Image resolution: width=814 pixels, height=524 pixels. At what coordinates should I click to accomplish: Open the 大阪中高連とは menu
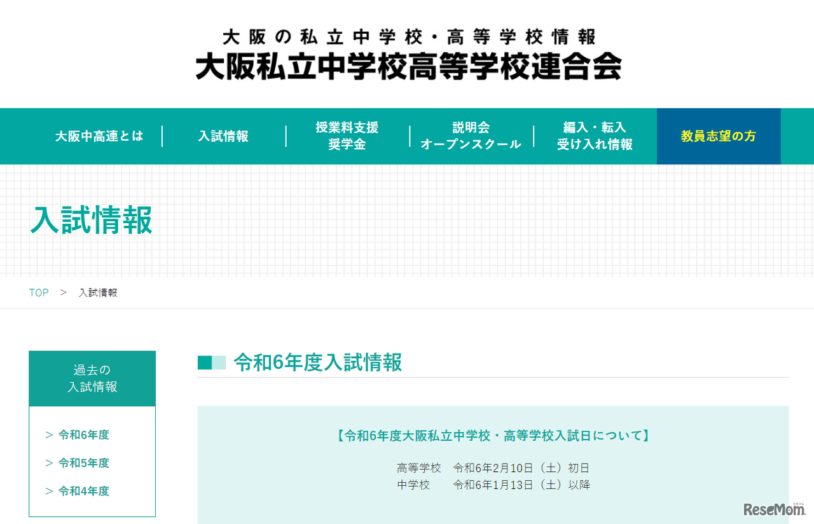tap(99, 136)
